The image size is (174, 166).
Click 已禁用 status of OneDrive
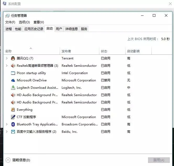point(106,80)
